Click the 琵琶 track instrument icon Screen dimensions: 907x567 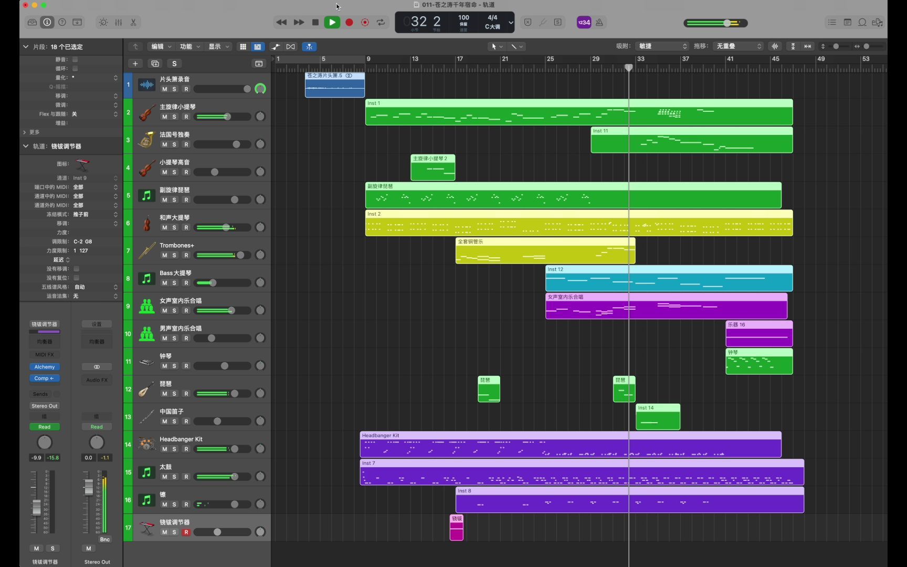[x=146, y=390]
